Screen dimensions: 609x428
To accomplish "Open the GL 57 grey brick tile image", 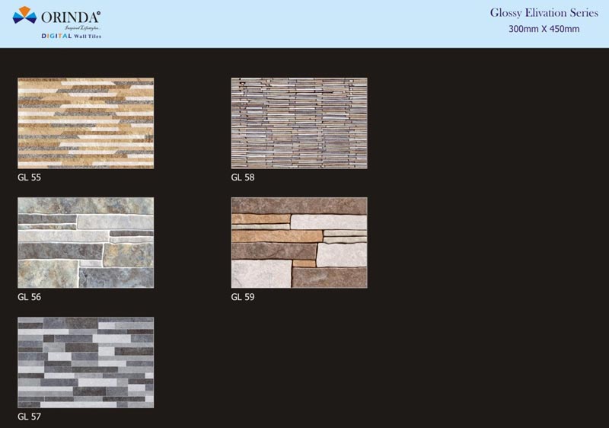I will (85, 363).
